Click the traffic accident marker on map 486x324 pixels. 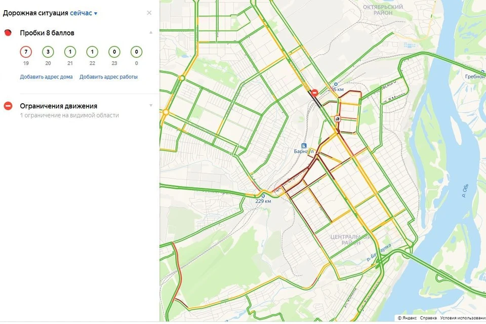tap(338, 119)
